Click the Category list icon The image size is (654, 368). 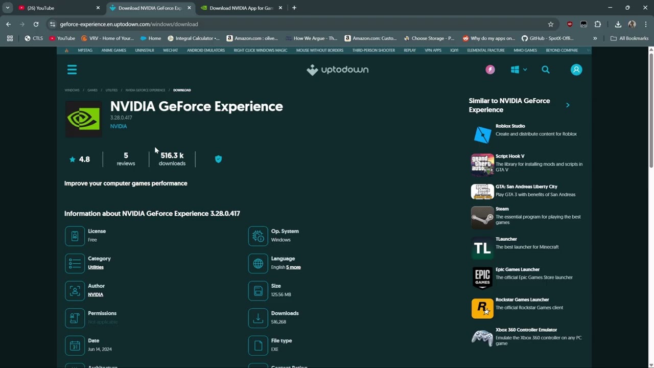(x=75, y=263)
